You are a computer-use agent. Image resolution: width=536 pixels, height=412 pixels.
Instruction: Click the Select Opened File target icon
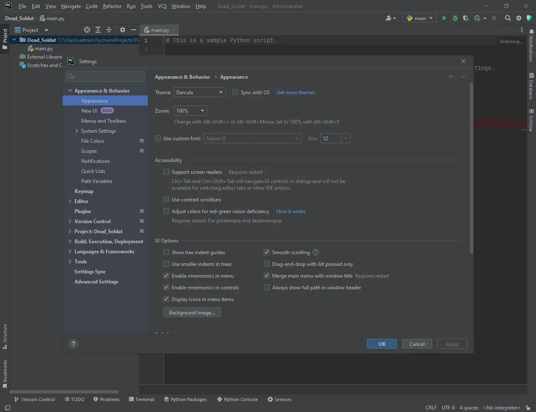(x=87, y=30)
